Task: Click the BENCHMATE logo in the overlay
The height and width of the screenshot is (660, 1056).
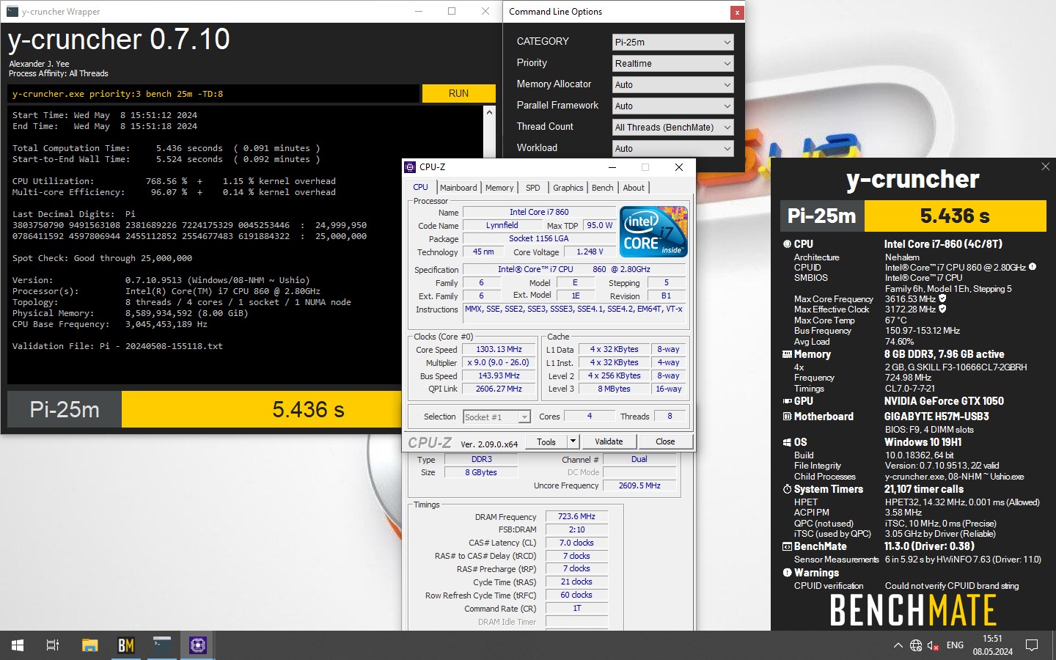Action: 913,610
